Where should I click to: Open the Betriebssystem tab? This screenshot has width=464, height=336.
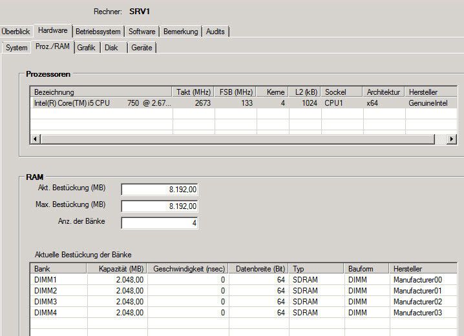pos(98,32)
